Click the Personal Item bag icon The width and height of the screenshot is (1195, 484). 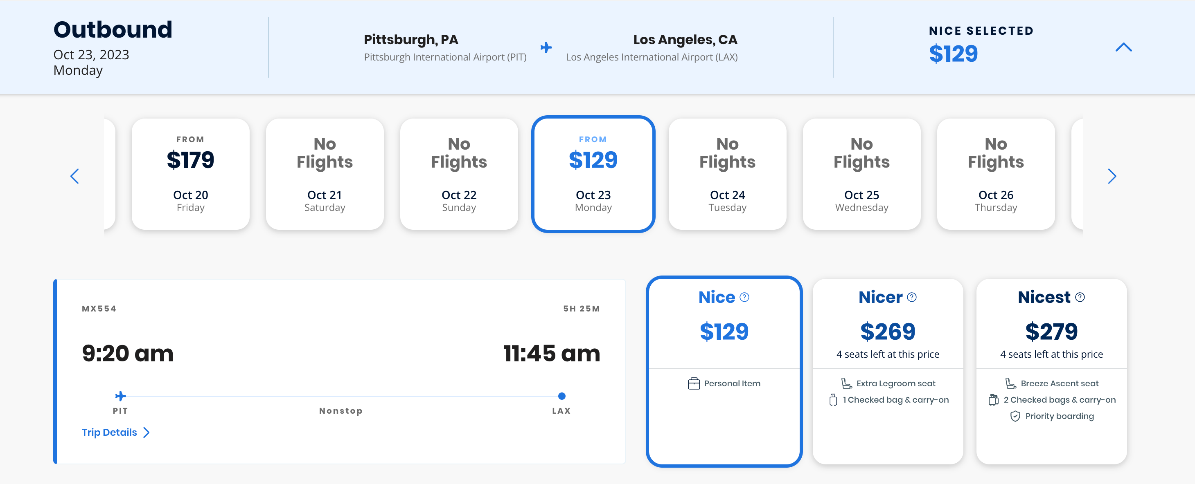tap(694, 383)
